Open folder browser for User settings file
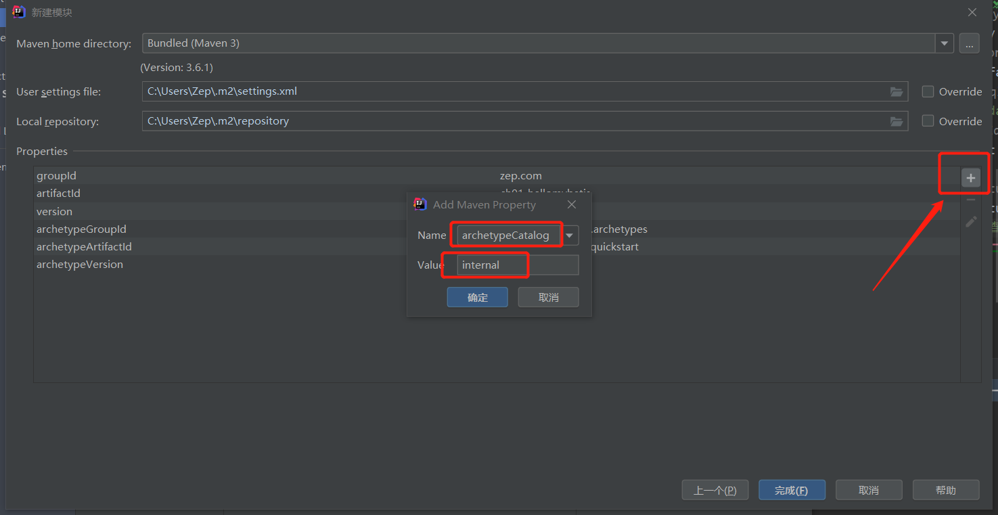The image size is (998, 515). (897, 91)
